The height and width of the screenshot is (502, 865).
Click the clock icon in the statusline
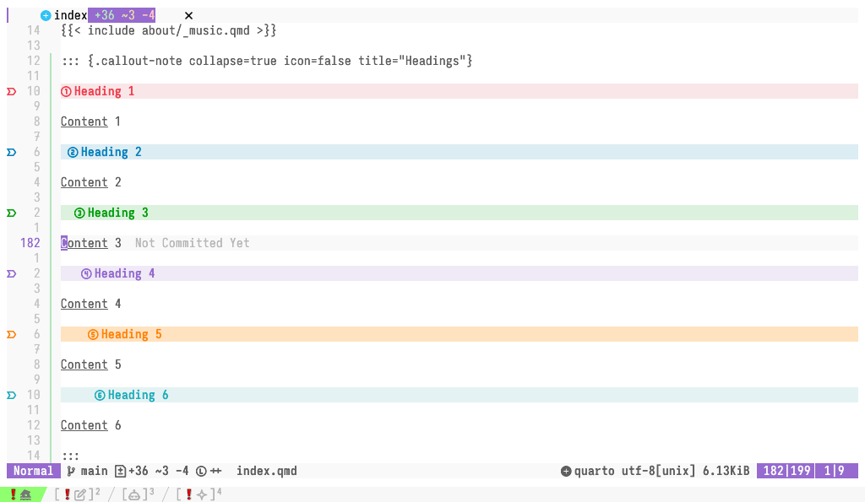tap(201, 471)
